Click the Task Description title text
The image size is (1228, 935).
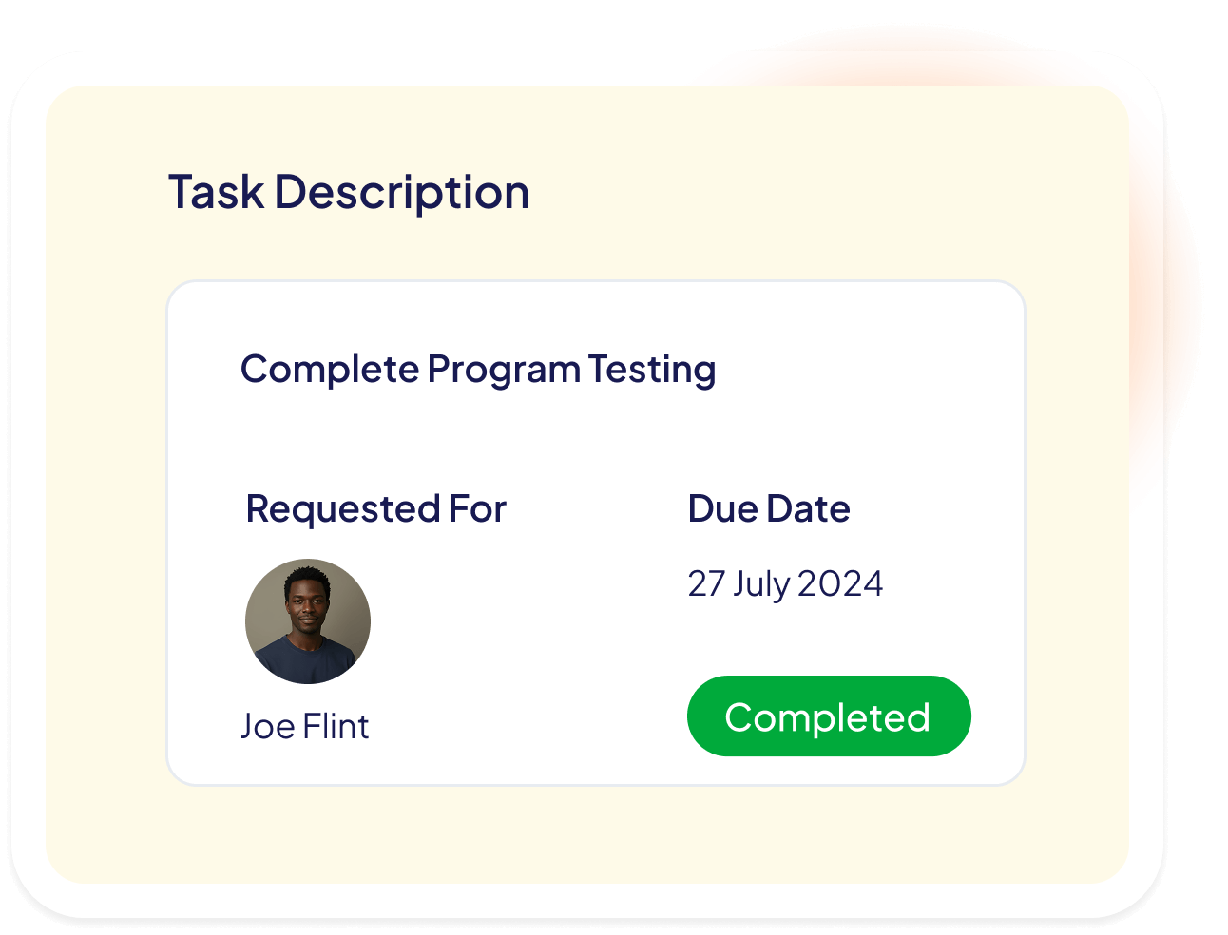349,192
